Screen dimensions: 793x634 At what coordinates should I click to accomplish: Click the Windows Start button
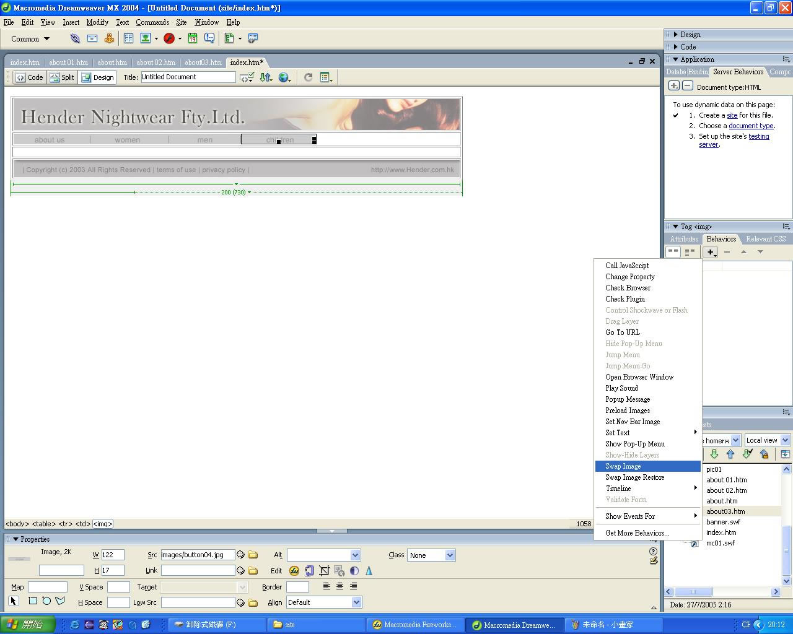(27, 625)
